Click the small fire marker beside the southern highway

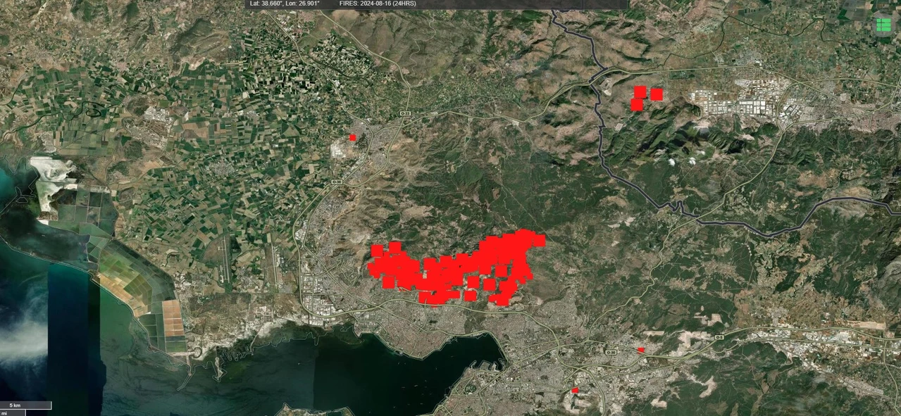click(641, 348)
